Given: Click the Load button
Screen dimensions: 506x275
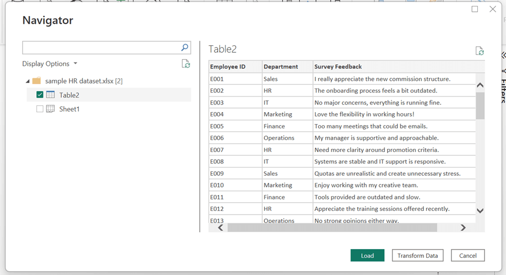Looking at the screenshot, I should click(367, 256).
